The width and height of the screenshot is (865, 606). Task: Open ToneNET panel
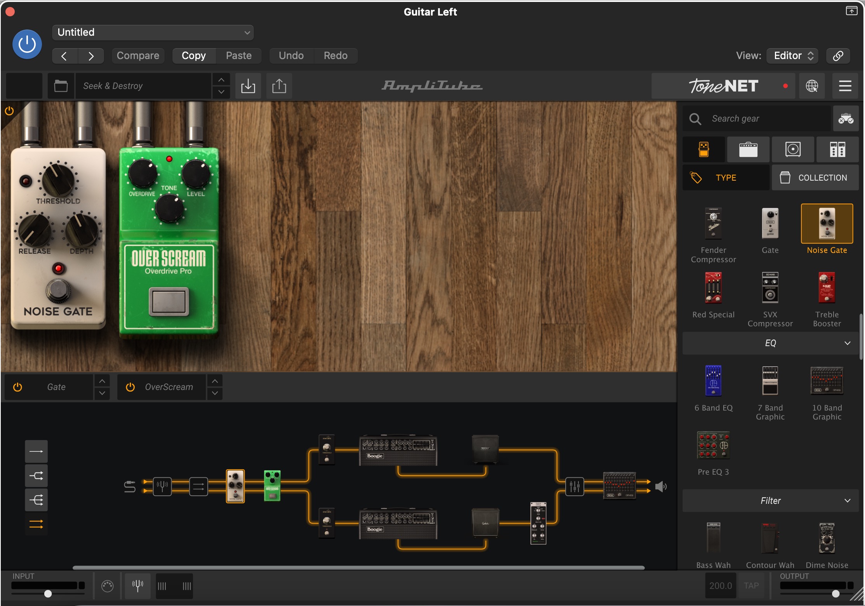pyautogui.click(x=724, y=86)
